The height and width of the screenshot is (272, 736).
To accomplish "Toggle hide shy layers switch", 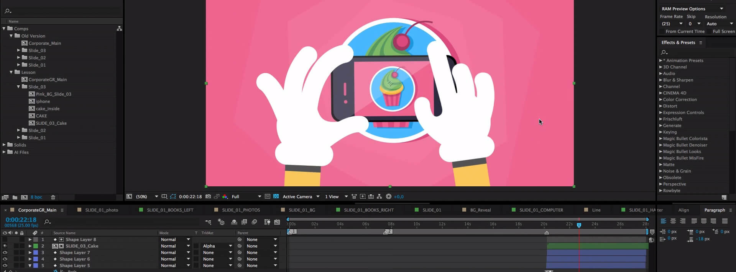I will click(x=234, y=222).
